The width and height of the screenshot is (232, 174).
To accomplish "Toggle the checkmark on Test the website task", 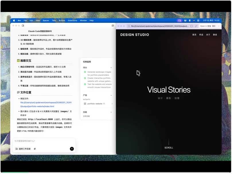I will [x=85, y=84].
